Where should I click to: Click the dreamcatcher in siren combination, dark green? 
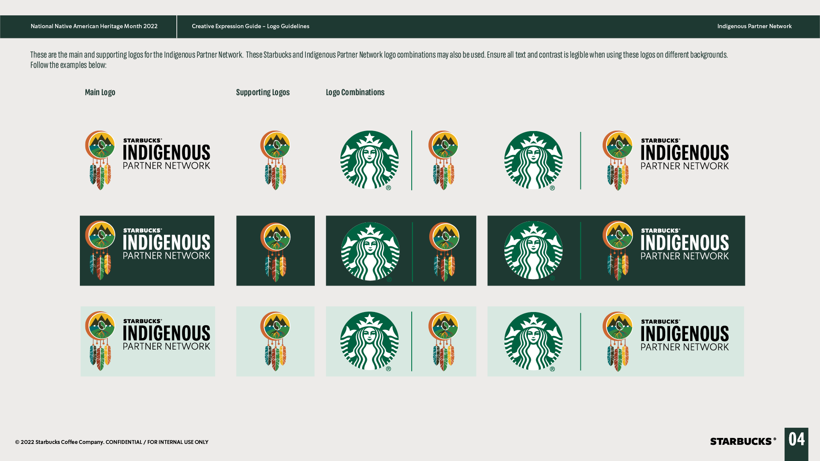tap(444, 251)
